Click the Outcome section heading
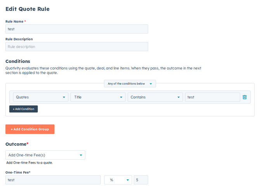Screen dimensions: 260x186 [x=17, y=144]
